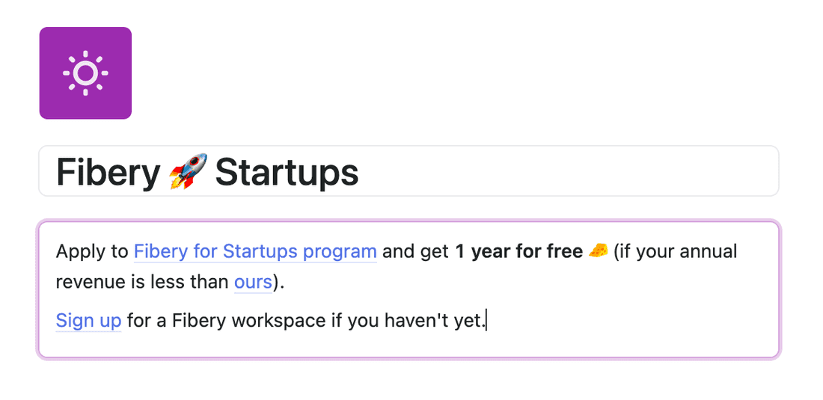
Task: Click the words "and get" in description
Action: point(415,252)
